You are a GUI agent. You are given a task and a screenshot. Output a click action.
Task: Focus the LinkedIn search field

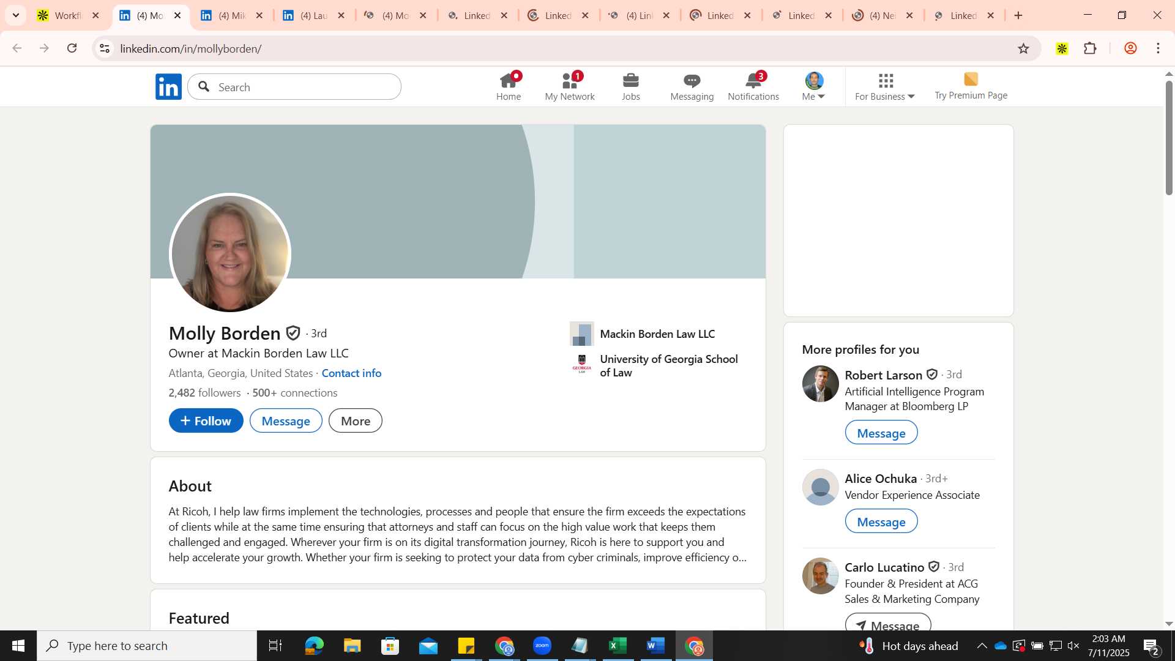pos(294,87)
